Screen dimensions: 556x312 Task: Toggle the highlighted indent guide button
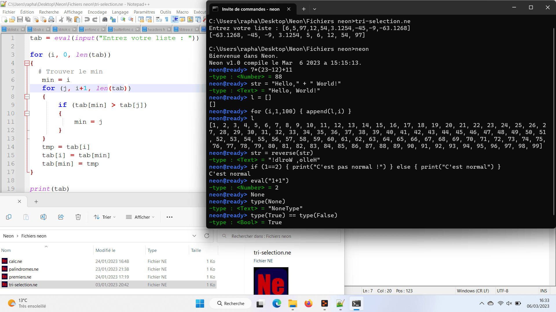pyautogui.click(x=175, y=19)
